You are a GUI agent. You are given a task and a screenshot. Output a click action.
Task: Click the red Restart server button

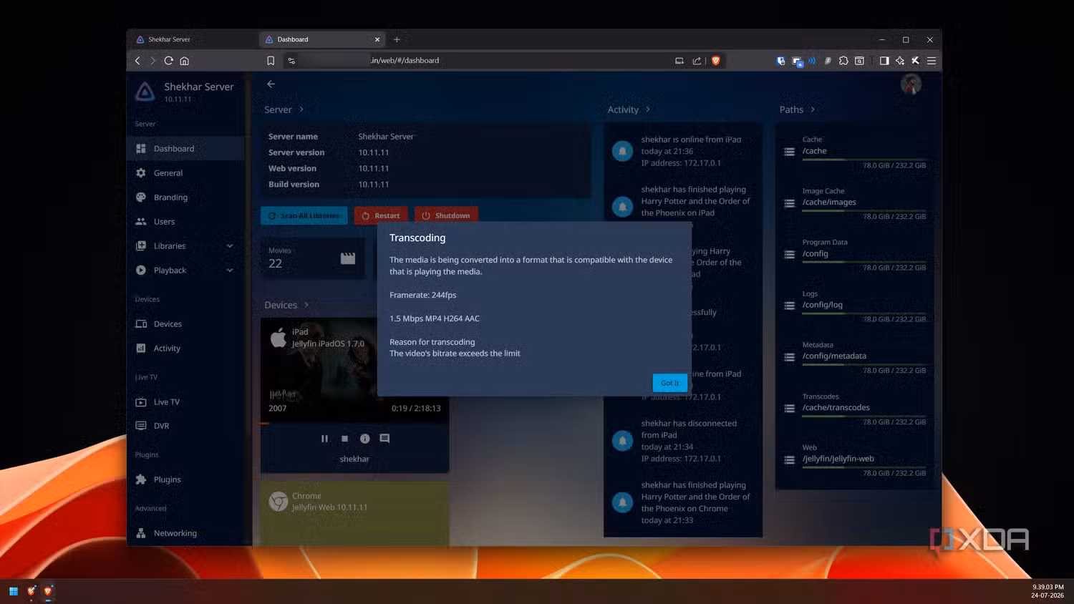point(381,215)
